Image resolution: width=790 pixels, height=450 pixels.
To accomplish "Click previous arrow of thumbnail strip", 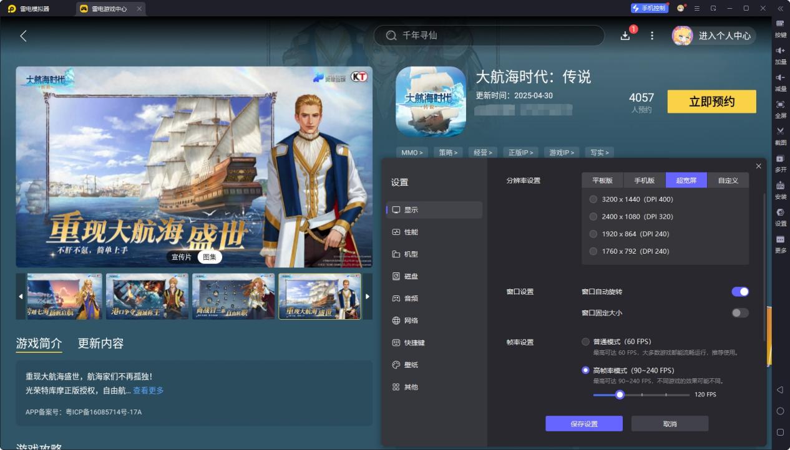I will [21, 296].
